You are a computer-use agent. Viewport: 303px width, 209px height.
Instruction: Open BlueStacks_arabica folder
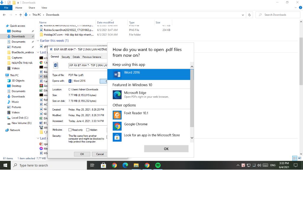(x=22, y=52)
